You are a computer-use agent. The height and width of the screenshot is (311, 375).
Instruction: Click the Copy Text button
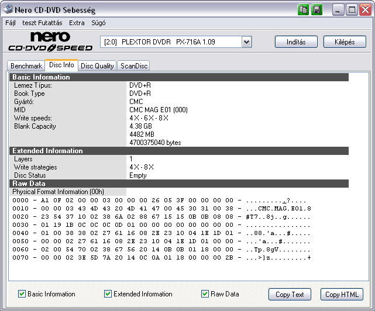pyautogui.click(x=290, y=294)
